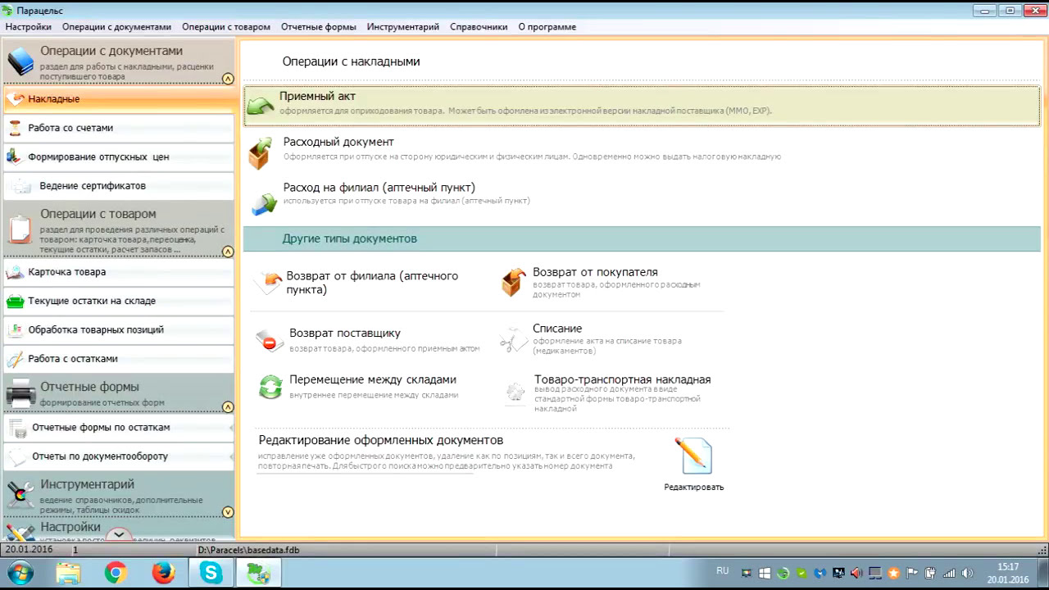Click the Перемещение между складами green arrows icon
The image size is (1049, 590).
tap(270, 387)
